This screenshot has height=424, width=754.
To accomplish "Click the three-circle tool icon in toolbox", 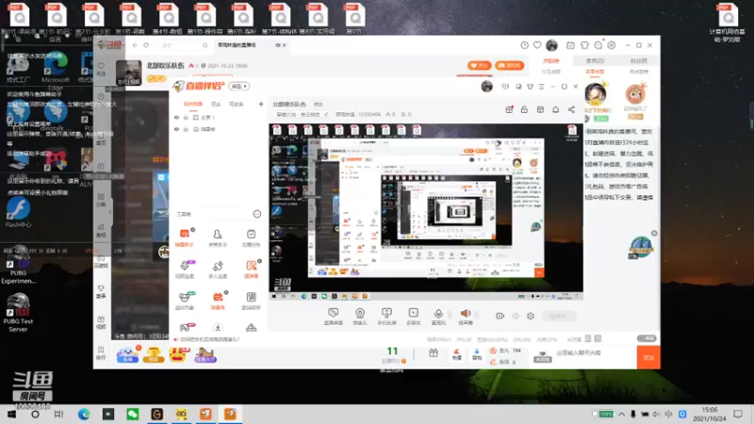I will click(251, 328).
